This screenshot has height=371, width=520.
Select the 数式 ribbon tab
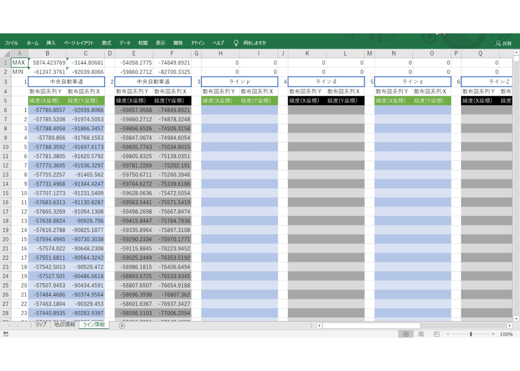coord(106,43)
